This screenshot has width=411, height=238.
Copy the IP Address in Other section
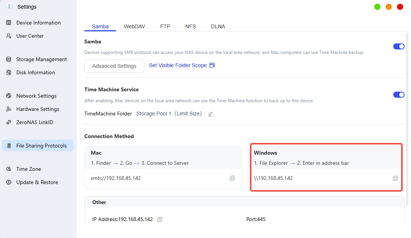160,220
